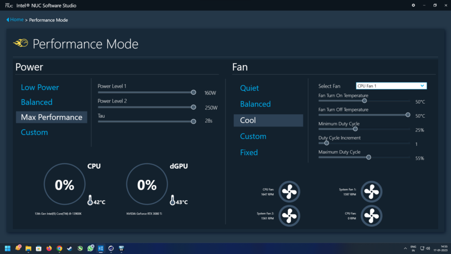The width and height of the screenshot is (451, 254).
Task: Click the Power Level 1 slider
Action: point(147,93)
